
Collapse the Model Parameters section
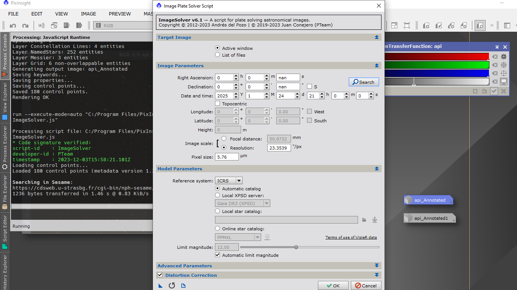tap(377, 169)
